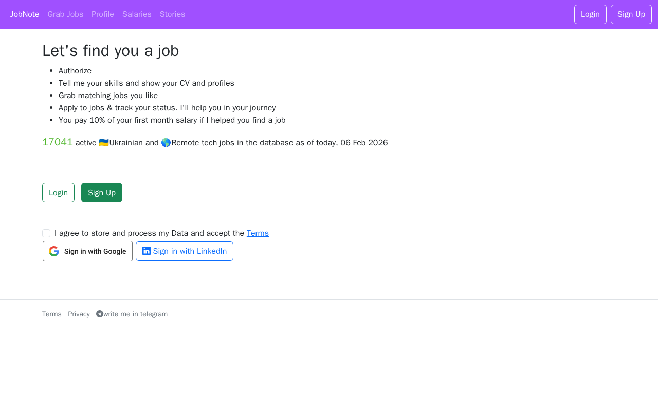Viewport: 658px width, 411px height.
Task: Click the Ukrainian flag emoji
Action: tap(104, 143)
